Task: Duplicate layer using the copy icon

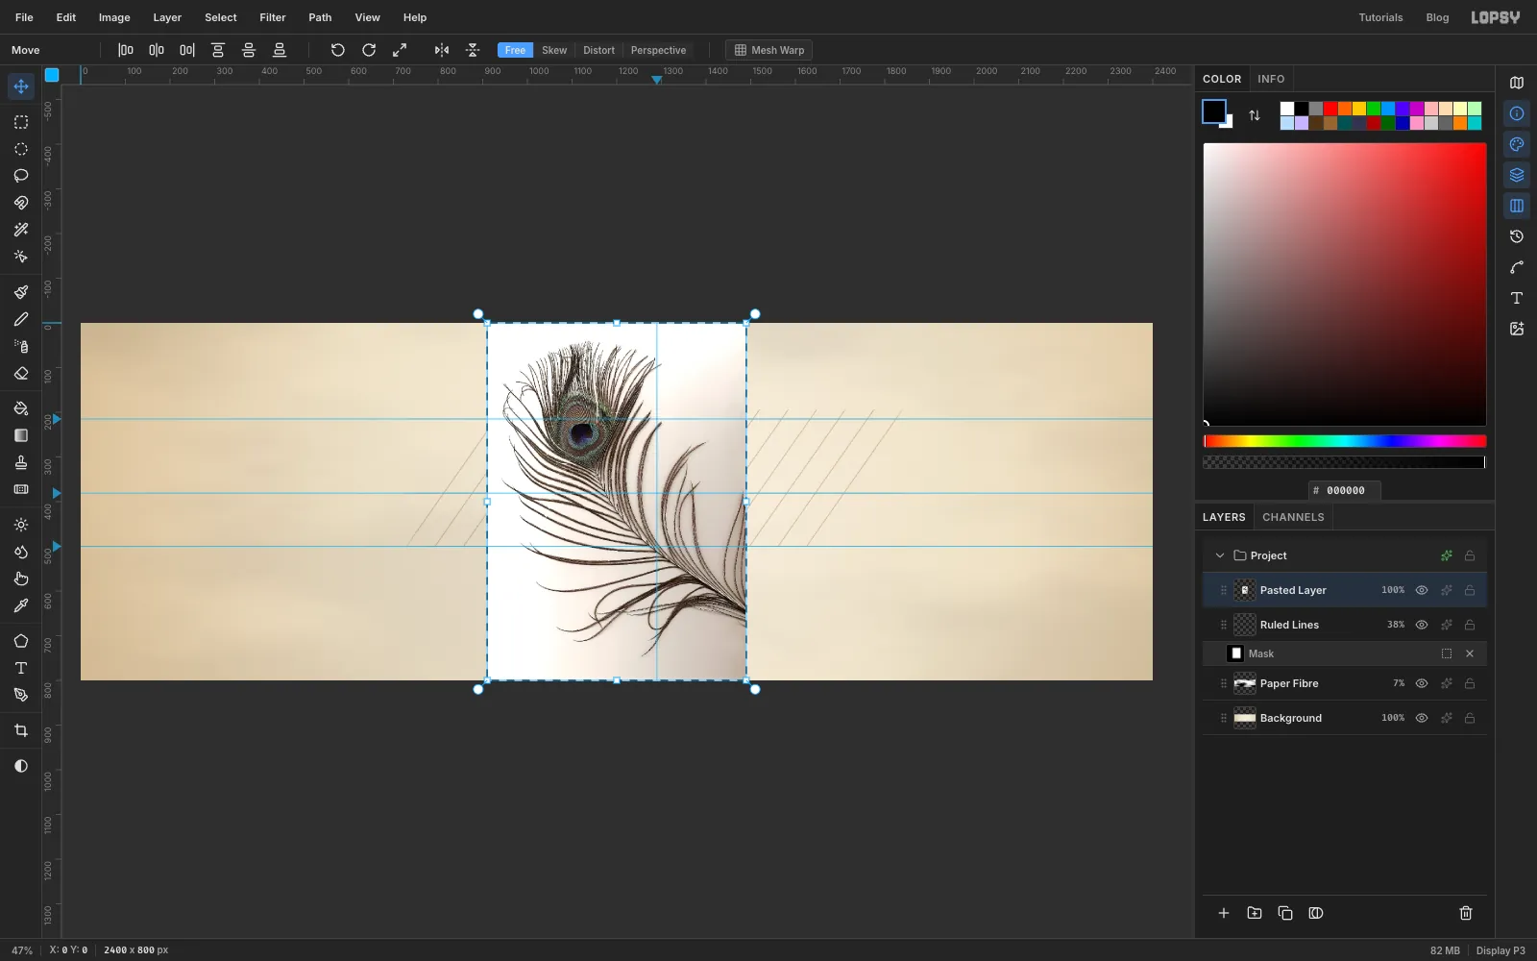Action: (x=1285, y=913)
